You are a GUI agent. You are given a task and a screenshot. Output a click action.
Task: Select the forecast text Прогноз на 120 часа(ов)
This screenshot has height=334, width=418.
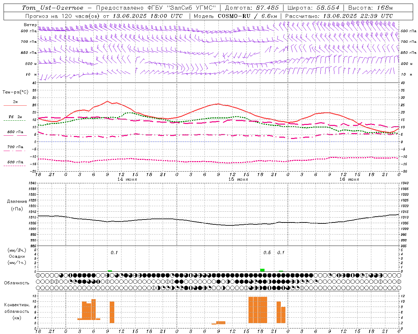(63, 16)
